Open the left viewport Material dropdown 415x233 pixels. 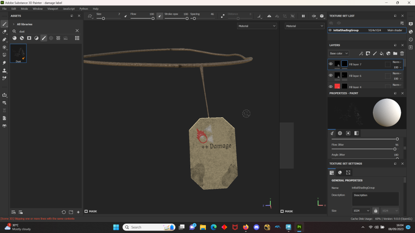click(257, 26)
